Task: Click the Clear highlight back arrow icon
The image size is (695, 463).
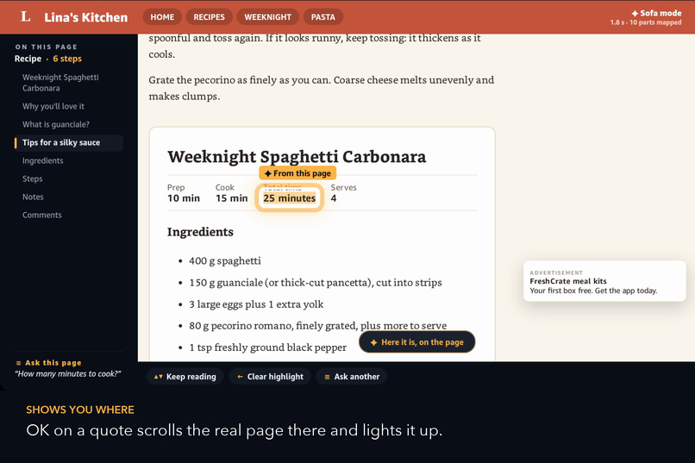Action: pyautogui.click(x=240, y=377)
